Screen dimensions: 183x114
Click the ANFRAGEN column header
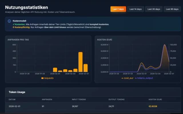(x=47, y=99)
